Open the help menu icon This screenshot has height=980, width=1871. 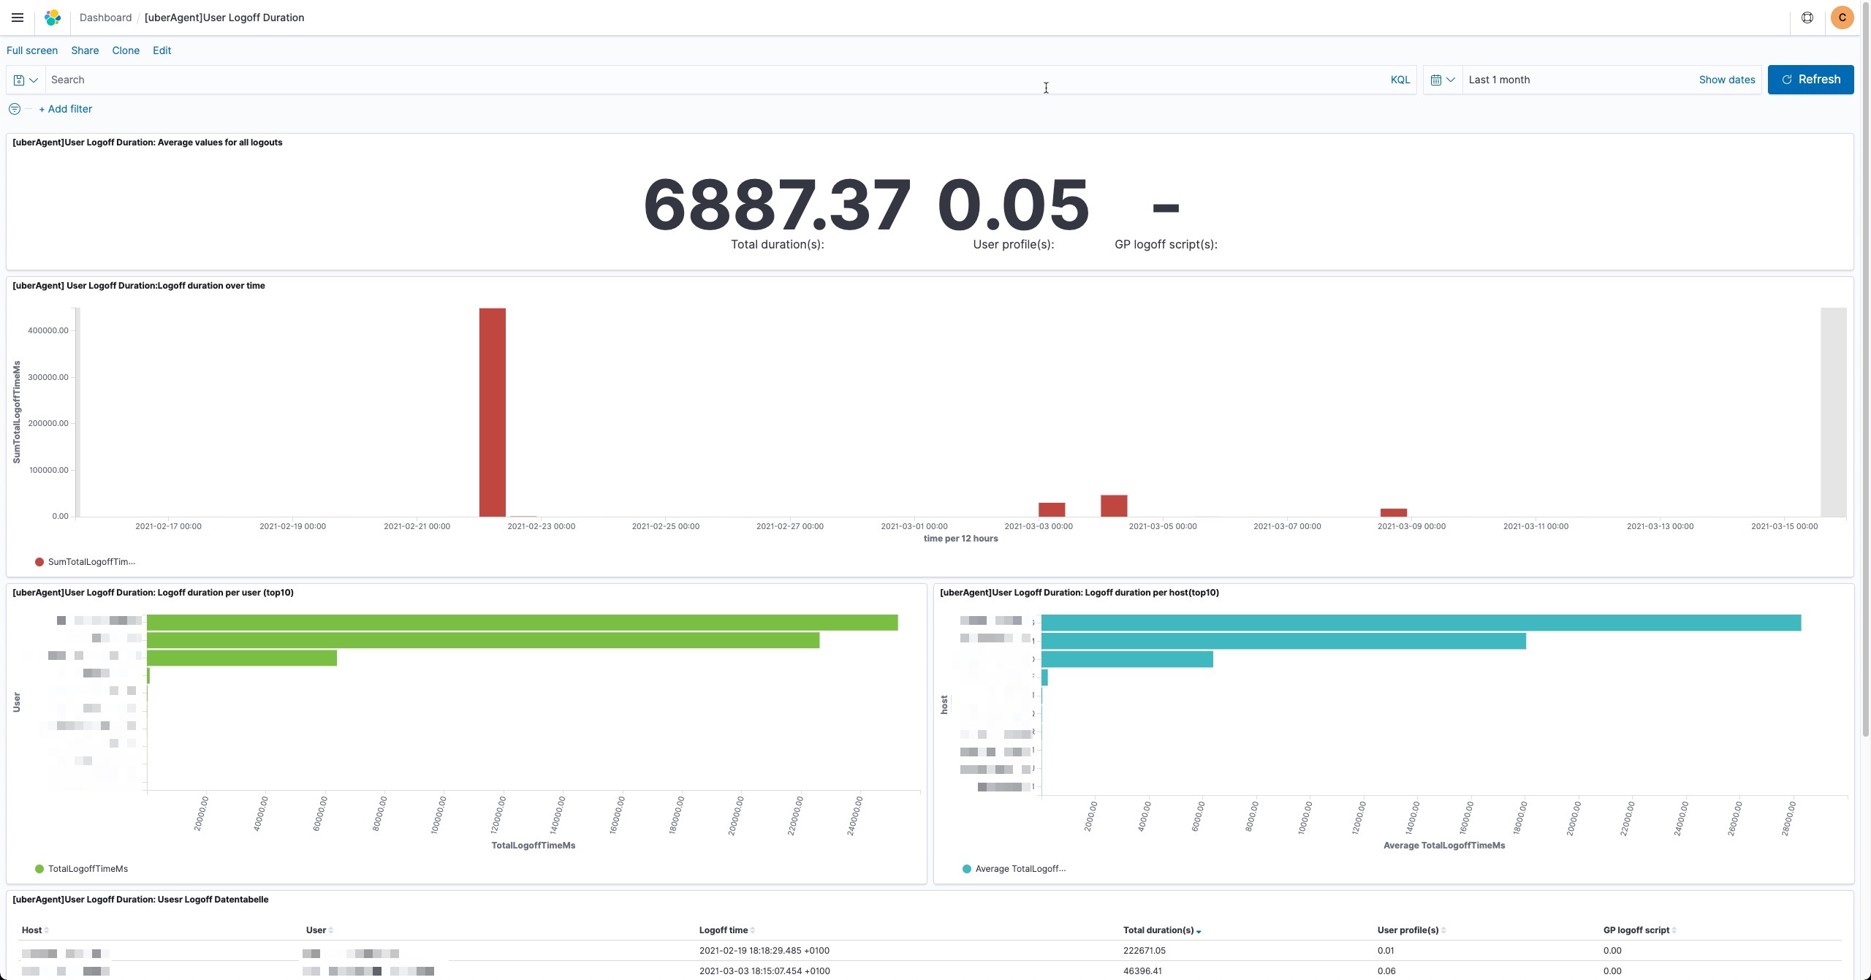click(x=1807, y=18)
